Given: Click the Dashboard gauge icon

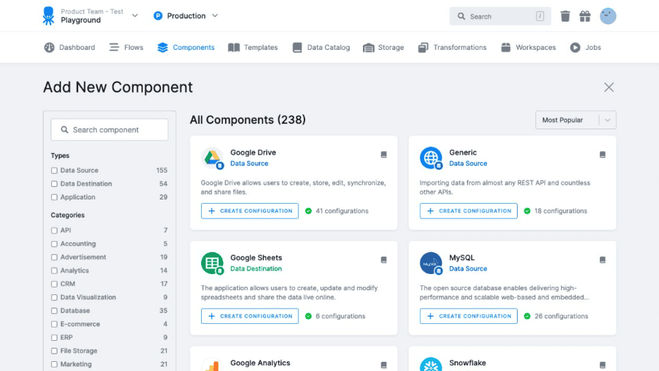Looking at the screenshot, I should [x=49, y=47].
